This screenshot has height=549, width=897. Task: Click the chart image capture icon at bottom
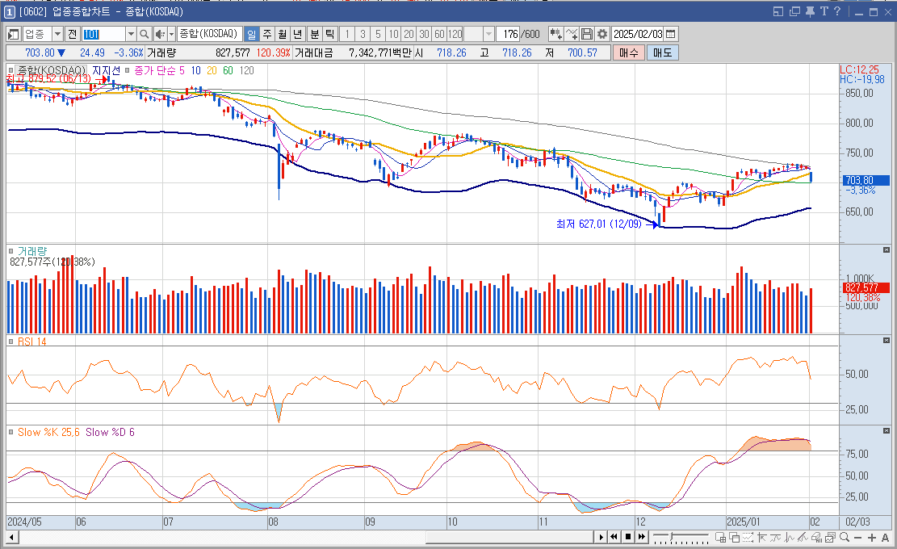(831, 538)
